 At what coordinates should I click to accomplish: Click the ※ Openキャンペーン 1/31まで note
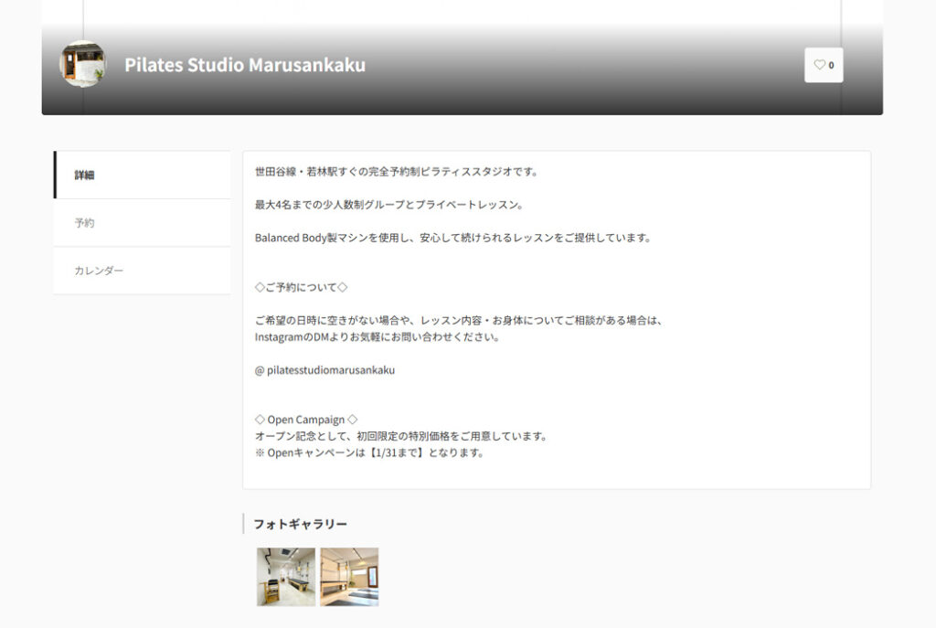[369, 452]
